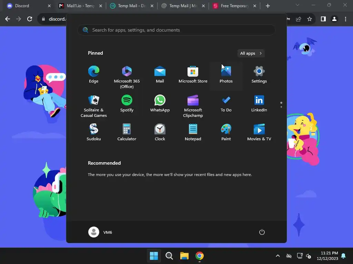
Task: Open the notification bell in taskbar
Action: tap(344, 256)
